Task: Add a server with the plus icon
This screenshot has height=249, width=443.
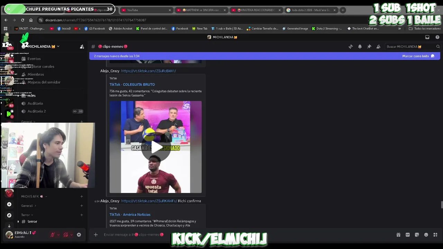Action: pyautogui.click(x=9, y=204)
